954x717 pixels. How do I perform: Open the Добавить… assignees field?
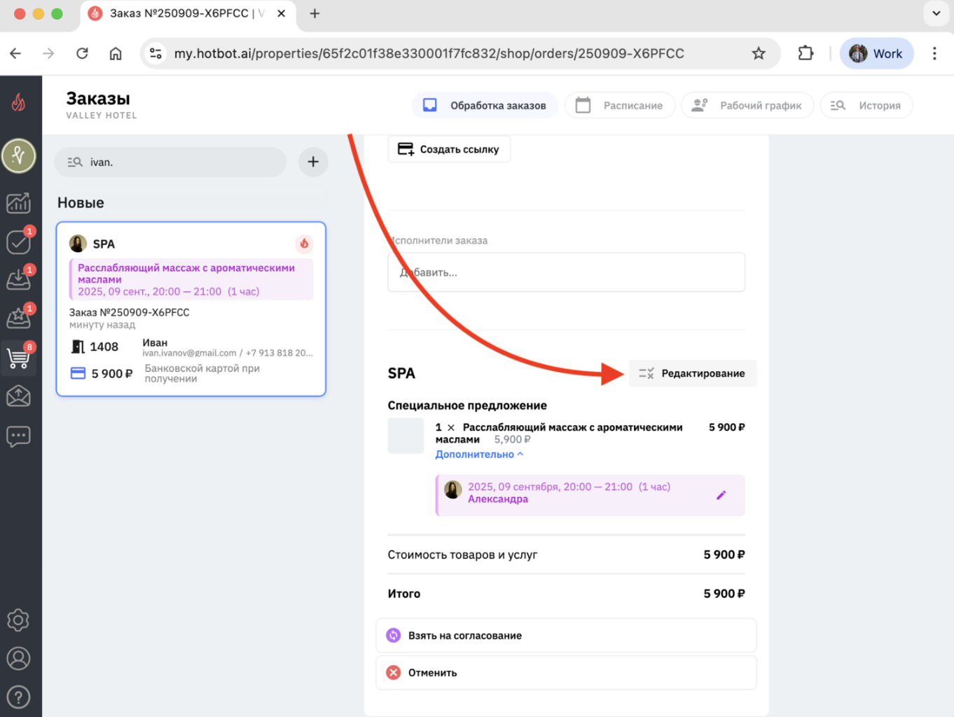tap(566, 272)
